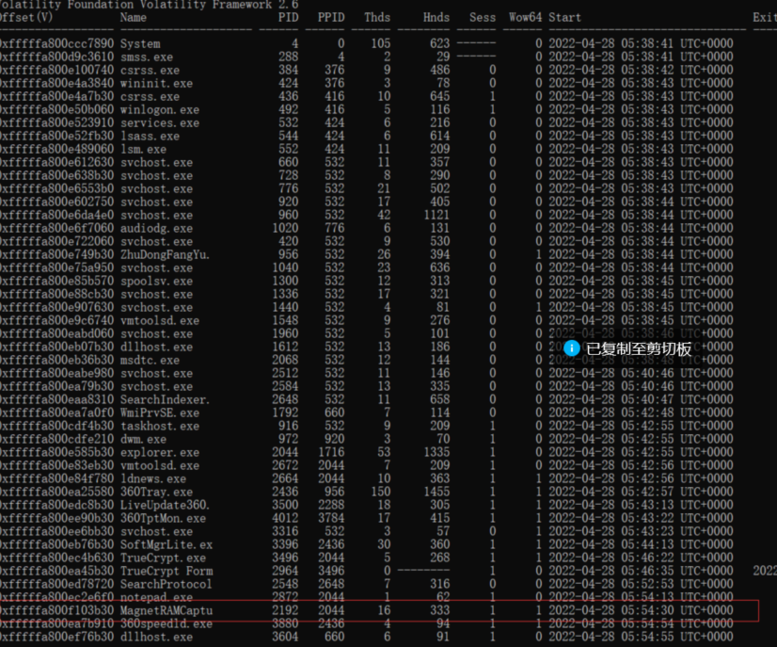Click the '360TptMon.exe' process name

click(x=163, y=518)
